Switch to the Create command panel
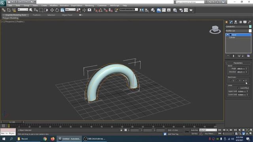The height and width of the screenshot is (142, 253). tap(227, 22)
